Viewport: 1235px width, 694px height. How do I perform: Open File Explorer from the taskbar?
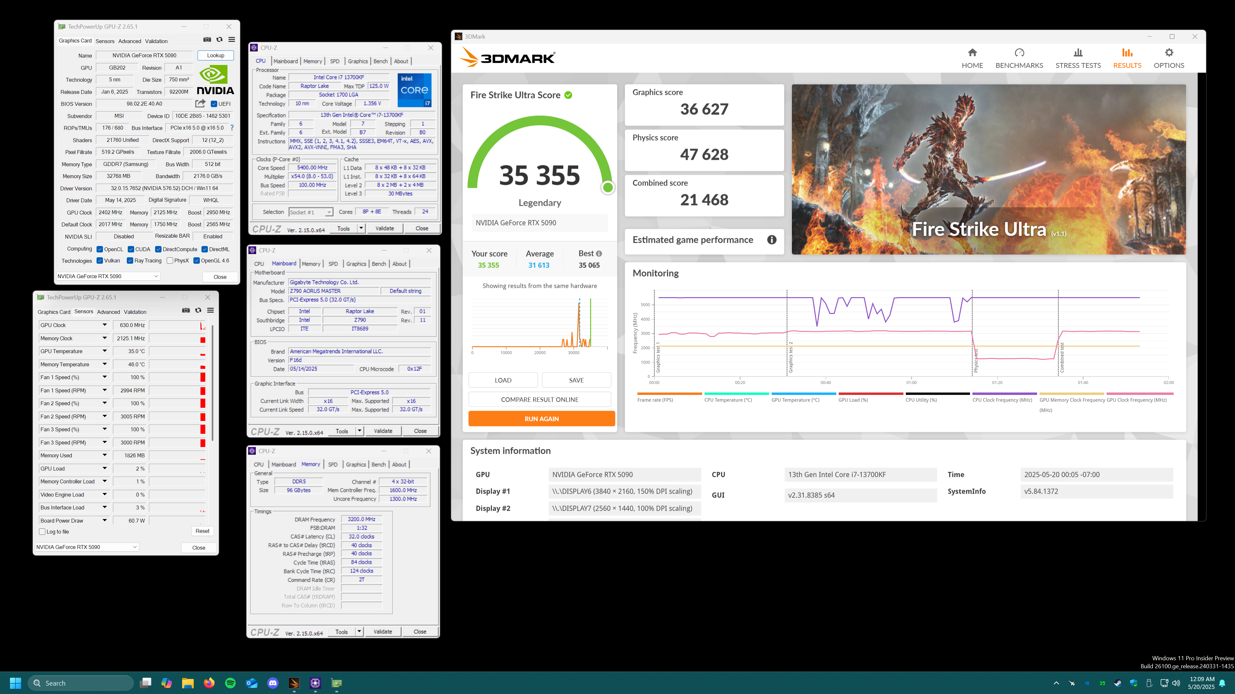[188, 682]
